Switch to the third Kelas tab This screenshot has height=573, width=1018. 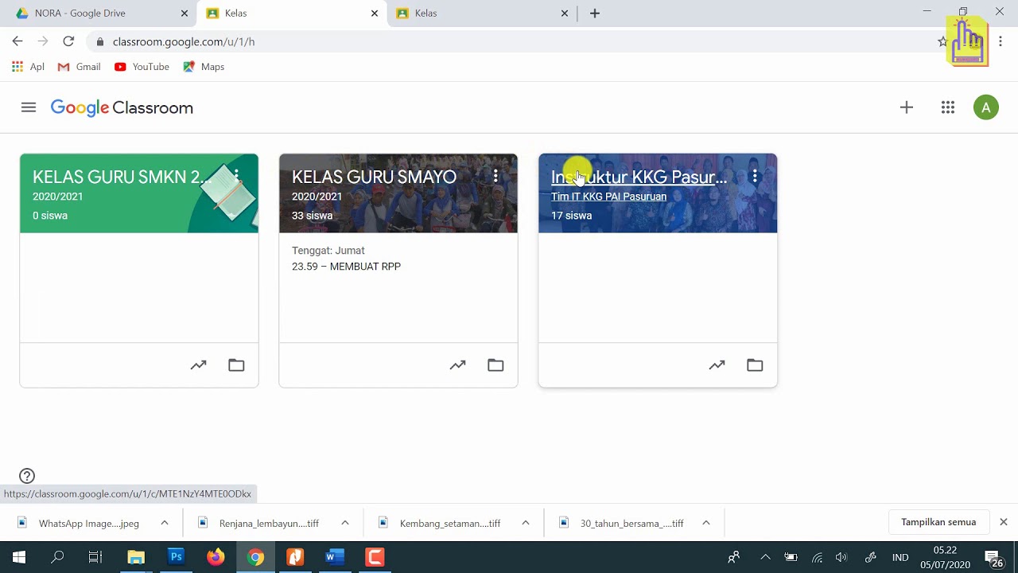tap(481, 14)
